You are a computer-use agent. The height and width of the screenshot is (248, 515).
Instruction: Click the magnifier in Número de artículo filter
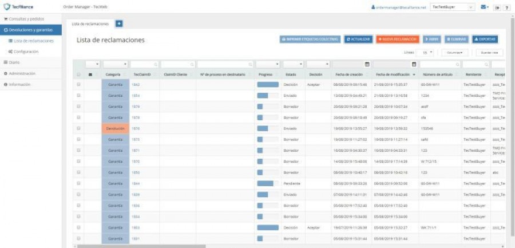click(457, 65)
